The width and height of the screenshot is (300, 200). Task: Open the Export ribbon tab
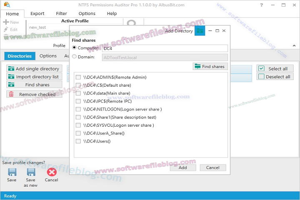37,13
